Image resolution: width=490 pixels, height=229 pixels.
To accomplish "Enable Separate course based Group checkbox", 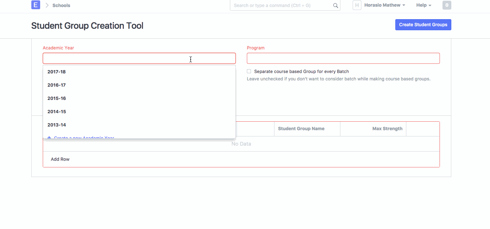I will tap(249, 72).
